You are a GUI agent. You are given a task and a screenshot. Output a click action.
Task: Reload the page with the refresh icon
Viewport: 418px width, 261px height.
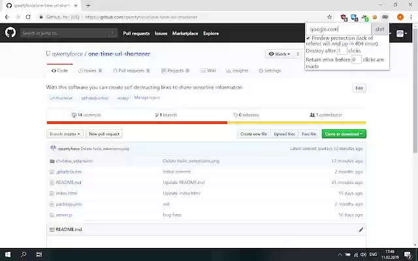(28, 17)
